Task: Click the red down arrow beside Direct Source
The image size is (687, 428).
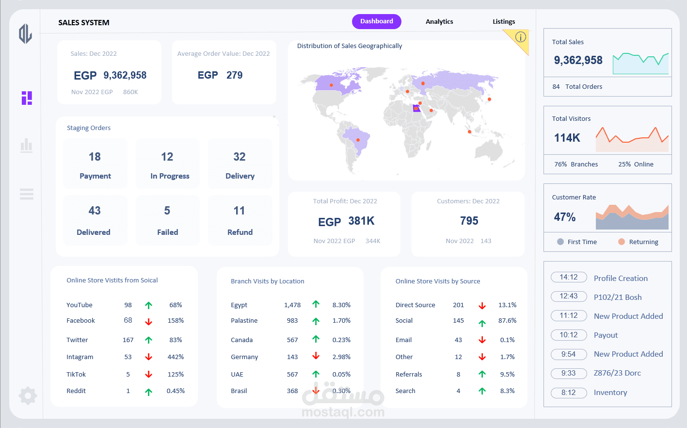Action: pyautogui.click(x=482, y=305)
